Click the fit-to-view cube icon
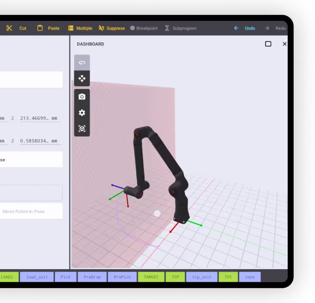 point(82,129)
